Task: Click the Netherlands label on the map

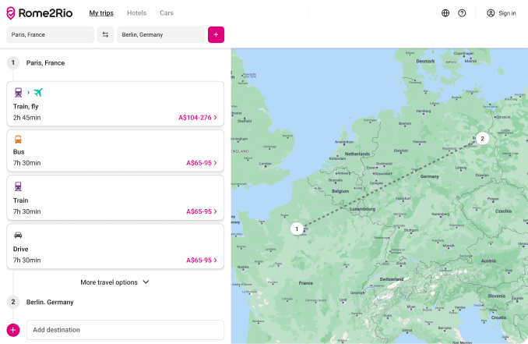Action: click(x=357, y=154)
